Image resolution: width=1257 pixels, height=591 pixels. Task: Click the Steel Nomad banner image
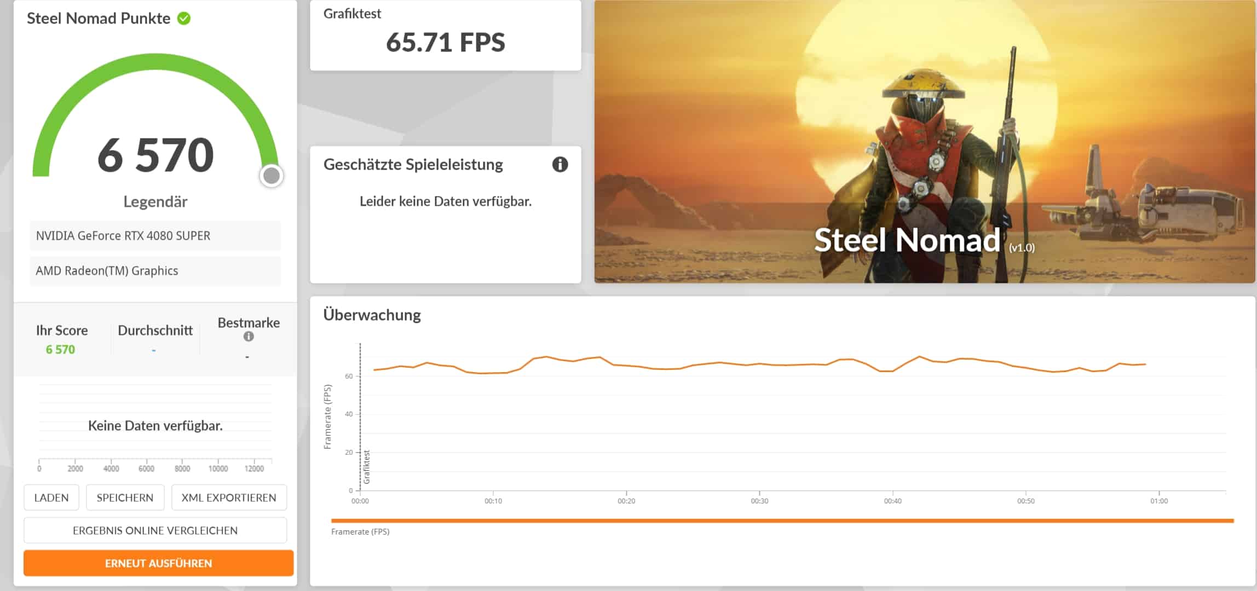coord(924,142)
